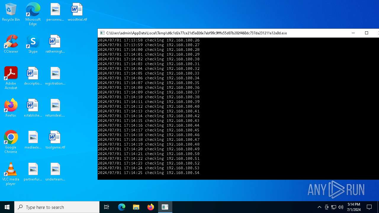Viewport: 379px width, 213px height.
Task: Select partnerfur... image file on desktop
Action: coord(33,172)
